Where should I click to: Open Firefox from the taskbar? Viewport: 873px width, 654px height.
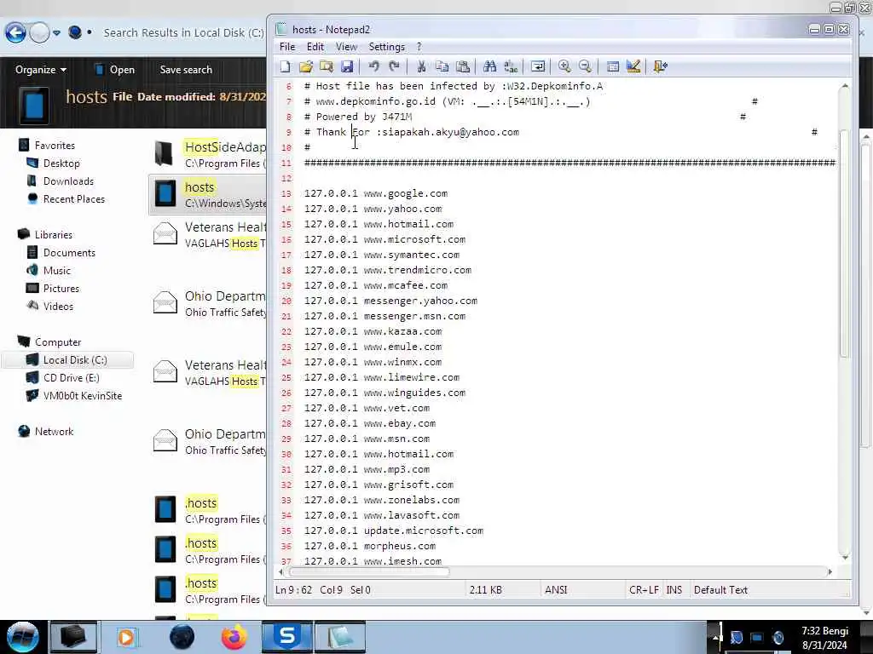point(234,637)
